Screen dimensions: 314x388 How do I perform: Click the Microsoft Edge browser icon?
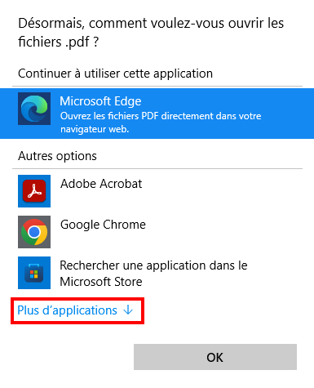(34, 109)
